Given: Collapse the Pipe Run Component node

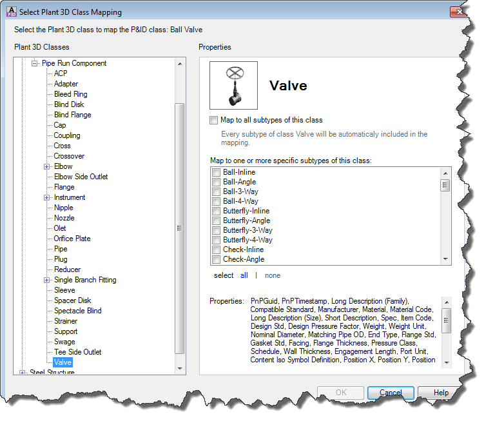Looking at the screenshot, I should (x=34, y=63).
